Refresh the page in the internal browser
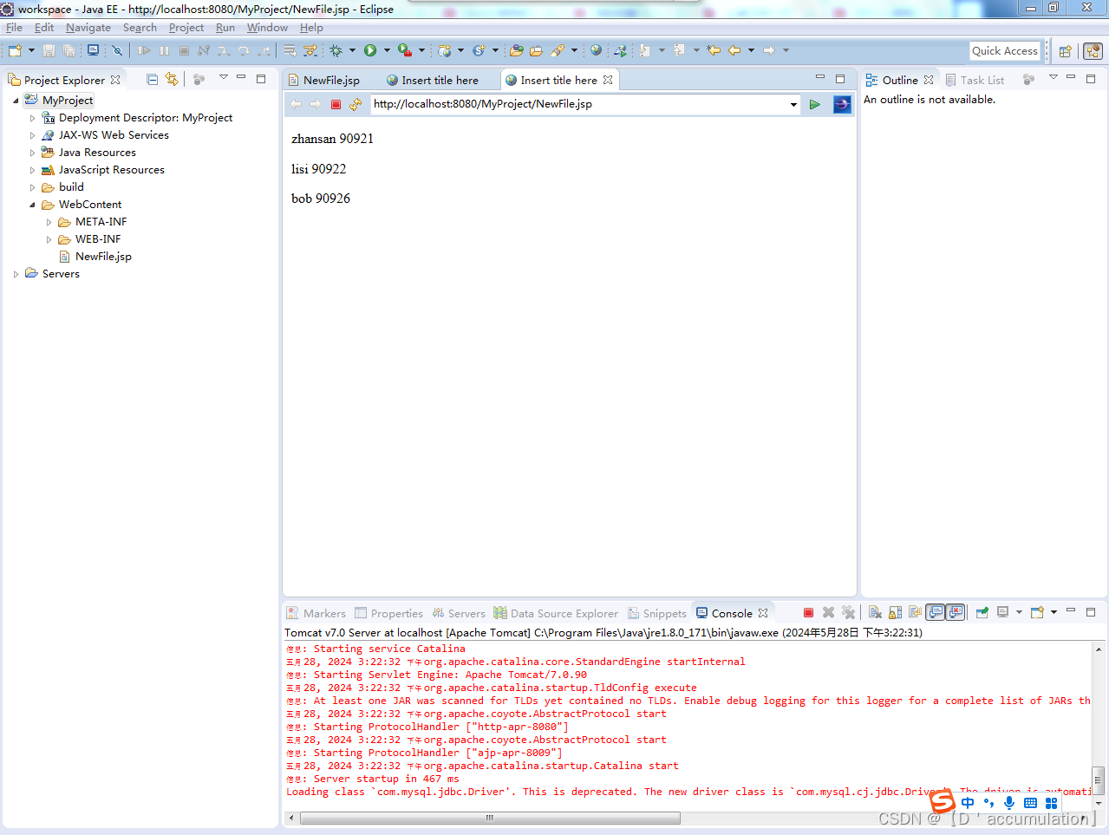 [355, 104]
